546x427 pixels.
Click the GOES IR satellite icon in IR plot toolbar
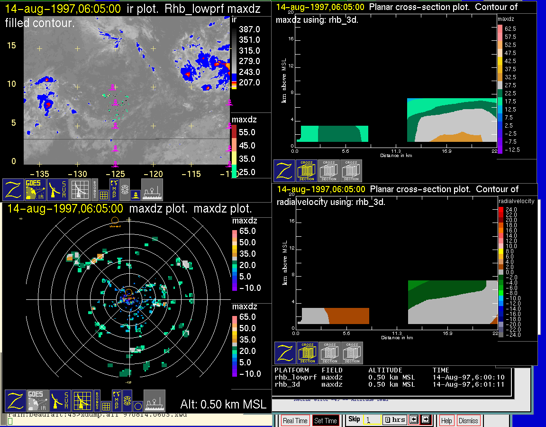36,190
